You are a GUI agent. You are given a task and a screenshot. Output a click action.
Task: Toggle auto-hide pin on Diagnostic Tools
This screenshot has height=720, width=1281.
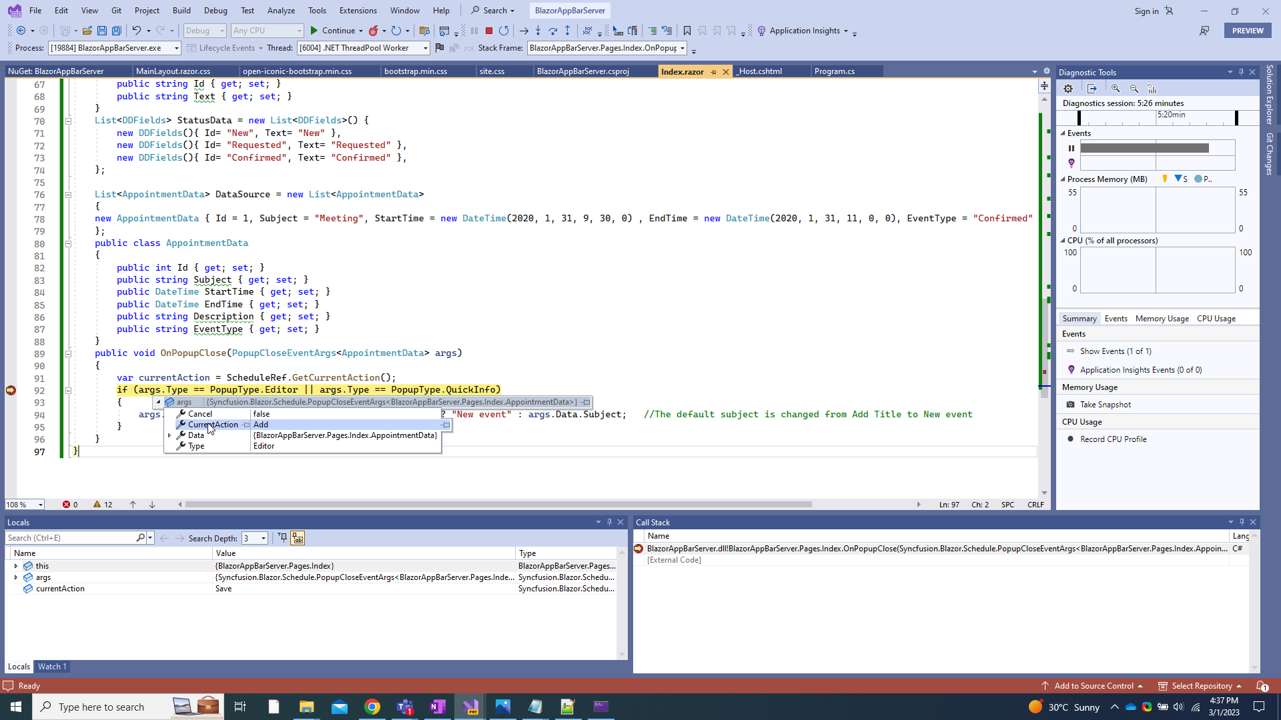[x=1242, y=72]
